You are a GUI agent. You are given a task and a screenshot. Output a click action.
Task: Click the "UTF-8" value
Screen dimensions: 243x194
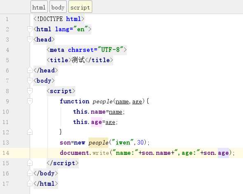pos(110,49)
